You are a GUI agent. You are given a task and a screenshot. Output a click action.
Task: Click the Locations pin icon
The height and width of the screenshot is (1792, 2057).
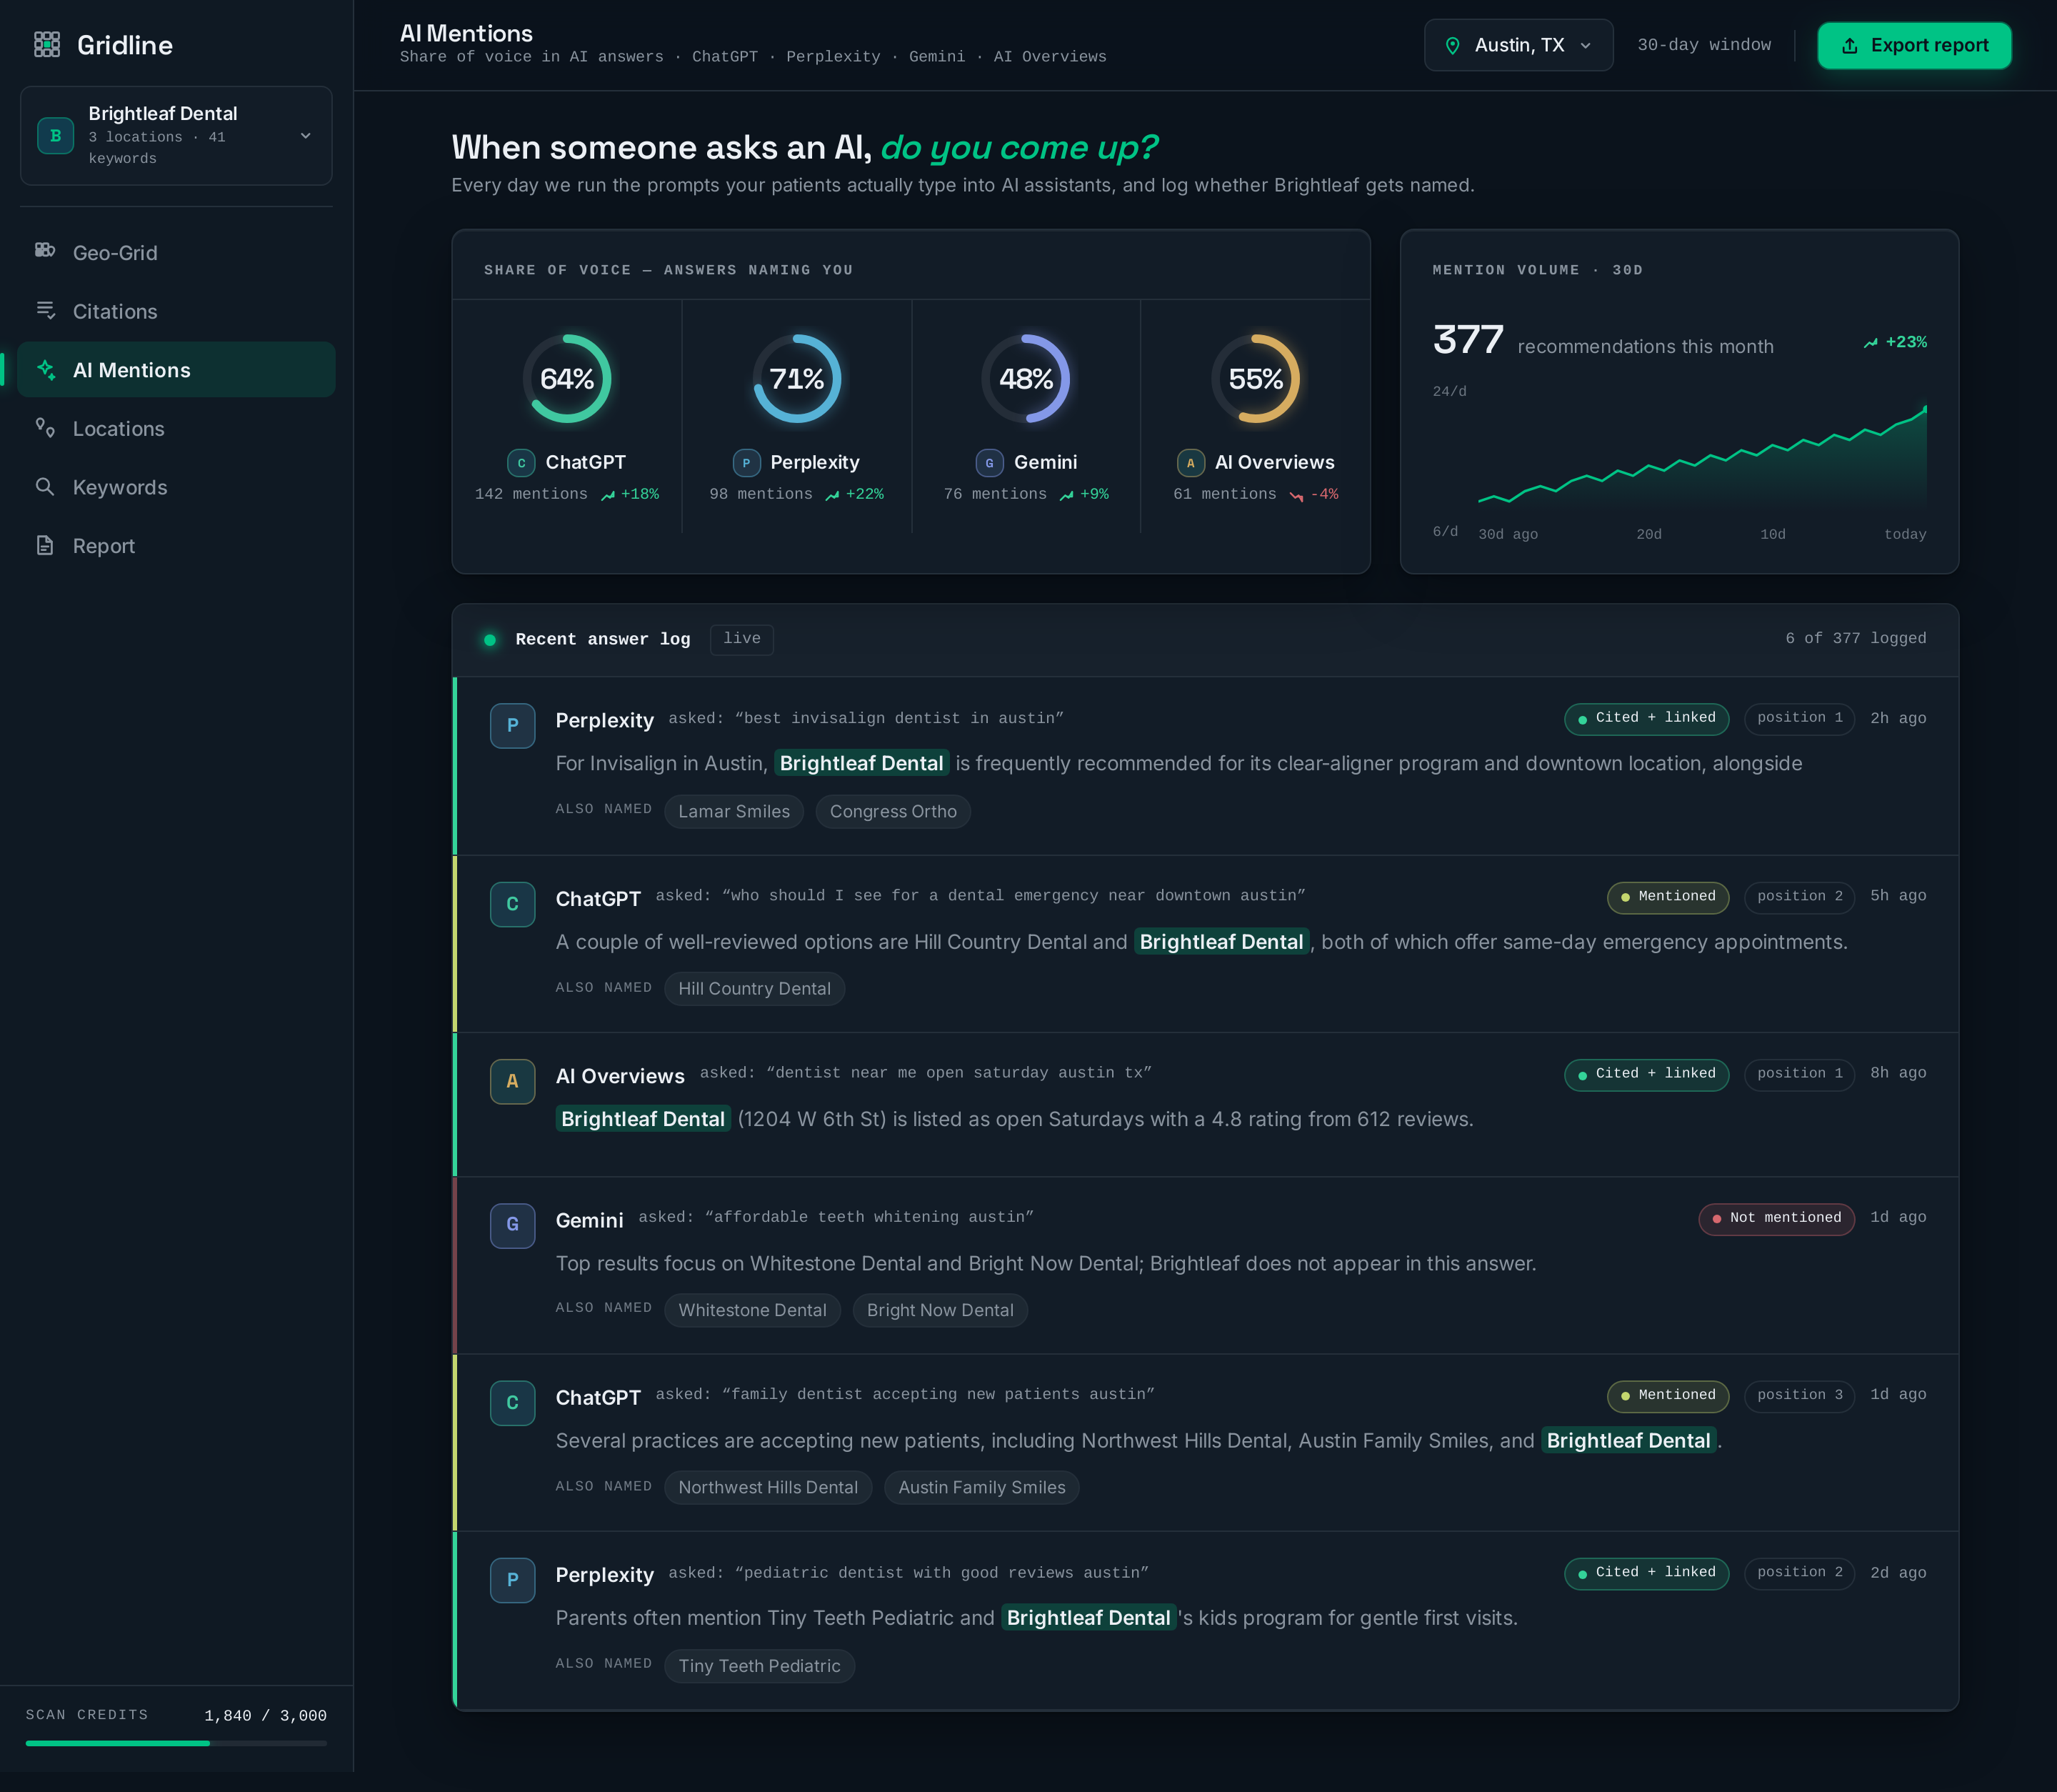(45, 427)
